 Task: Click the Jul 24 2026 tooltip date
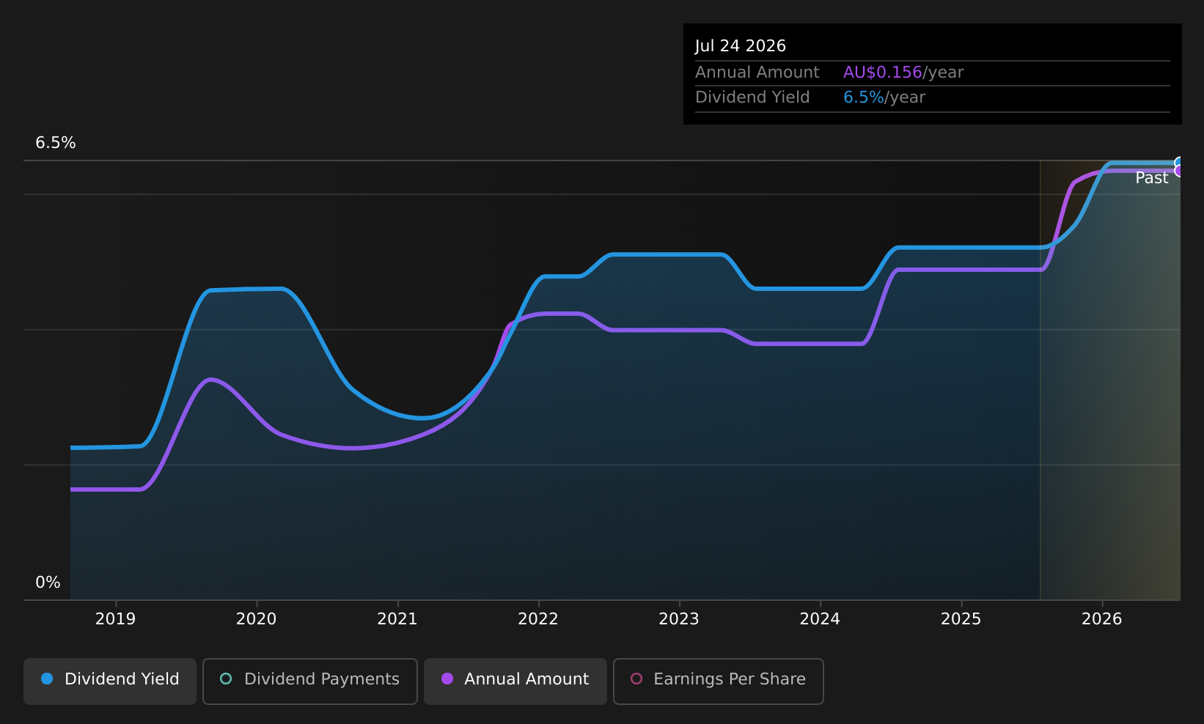(x=741, y=46)
